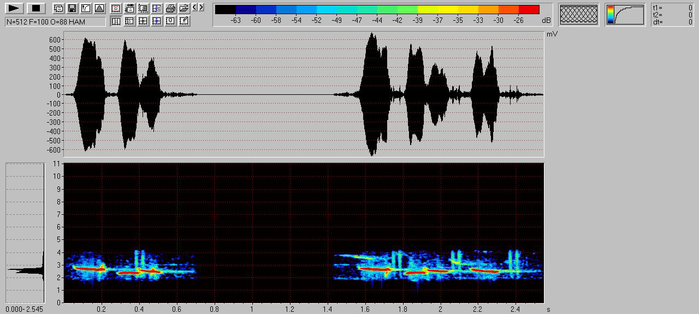Click the hatched pattern button

point(579,15)
